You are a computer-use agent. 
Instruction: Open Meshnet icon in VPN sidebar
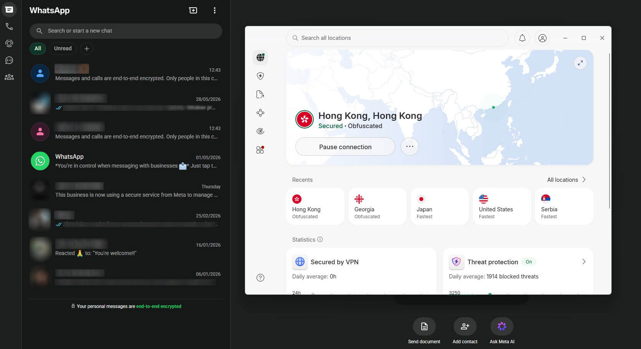coord(260,113)
